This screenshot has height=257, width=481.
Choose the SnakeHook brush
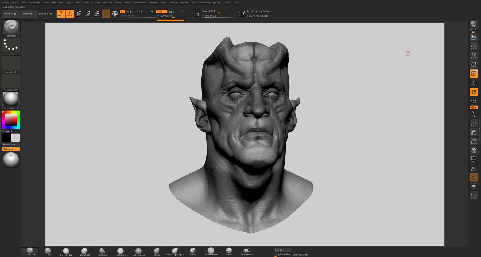pos(247,252)
